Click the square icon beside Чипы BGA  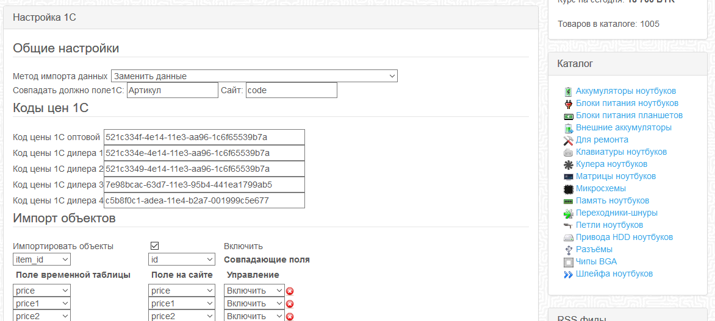tap(568, 262)
